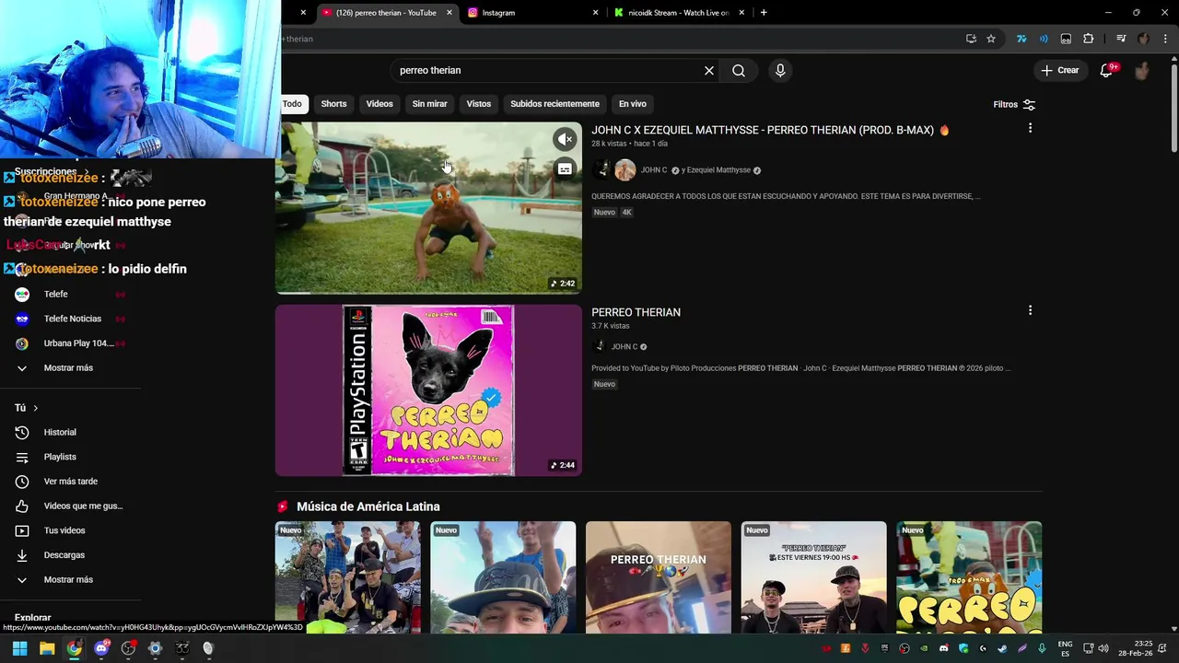The image size is (1179, 663).
Task: Open Descargas in the sidebar
Action: coord(64,555)
